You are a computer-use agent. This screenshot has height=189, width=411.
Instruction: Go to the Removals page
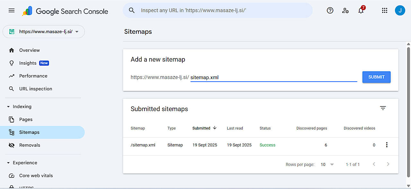click(x=30, y=145)
